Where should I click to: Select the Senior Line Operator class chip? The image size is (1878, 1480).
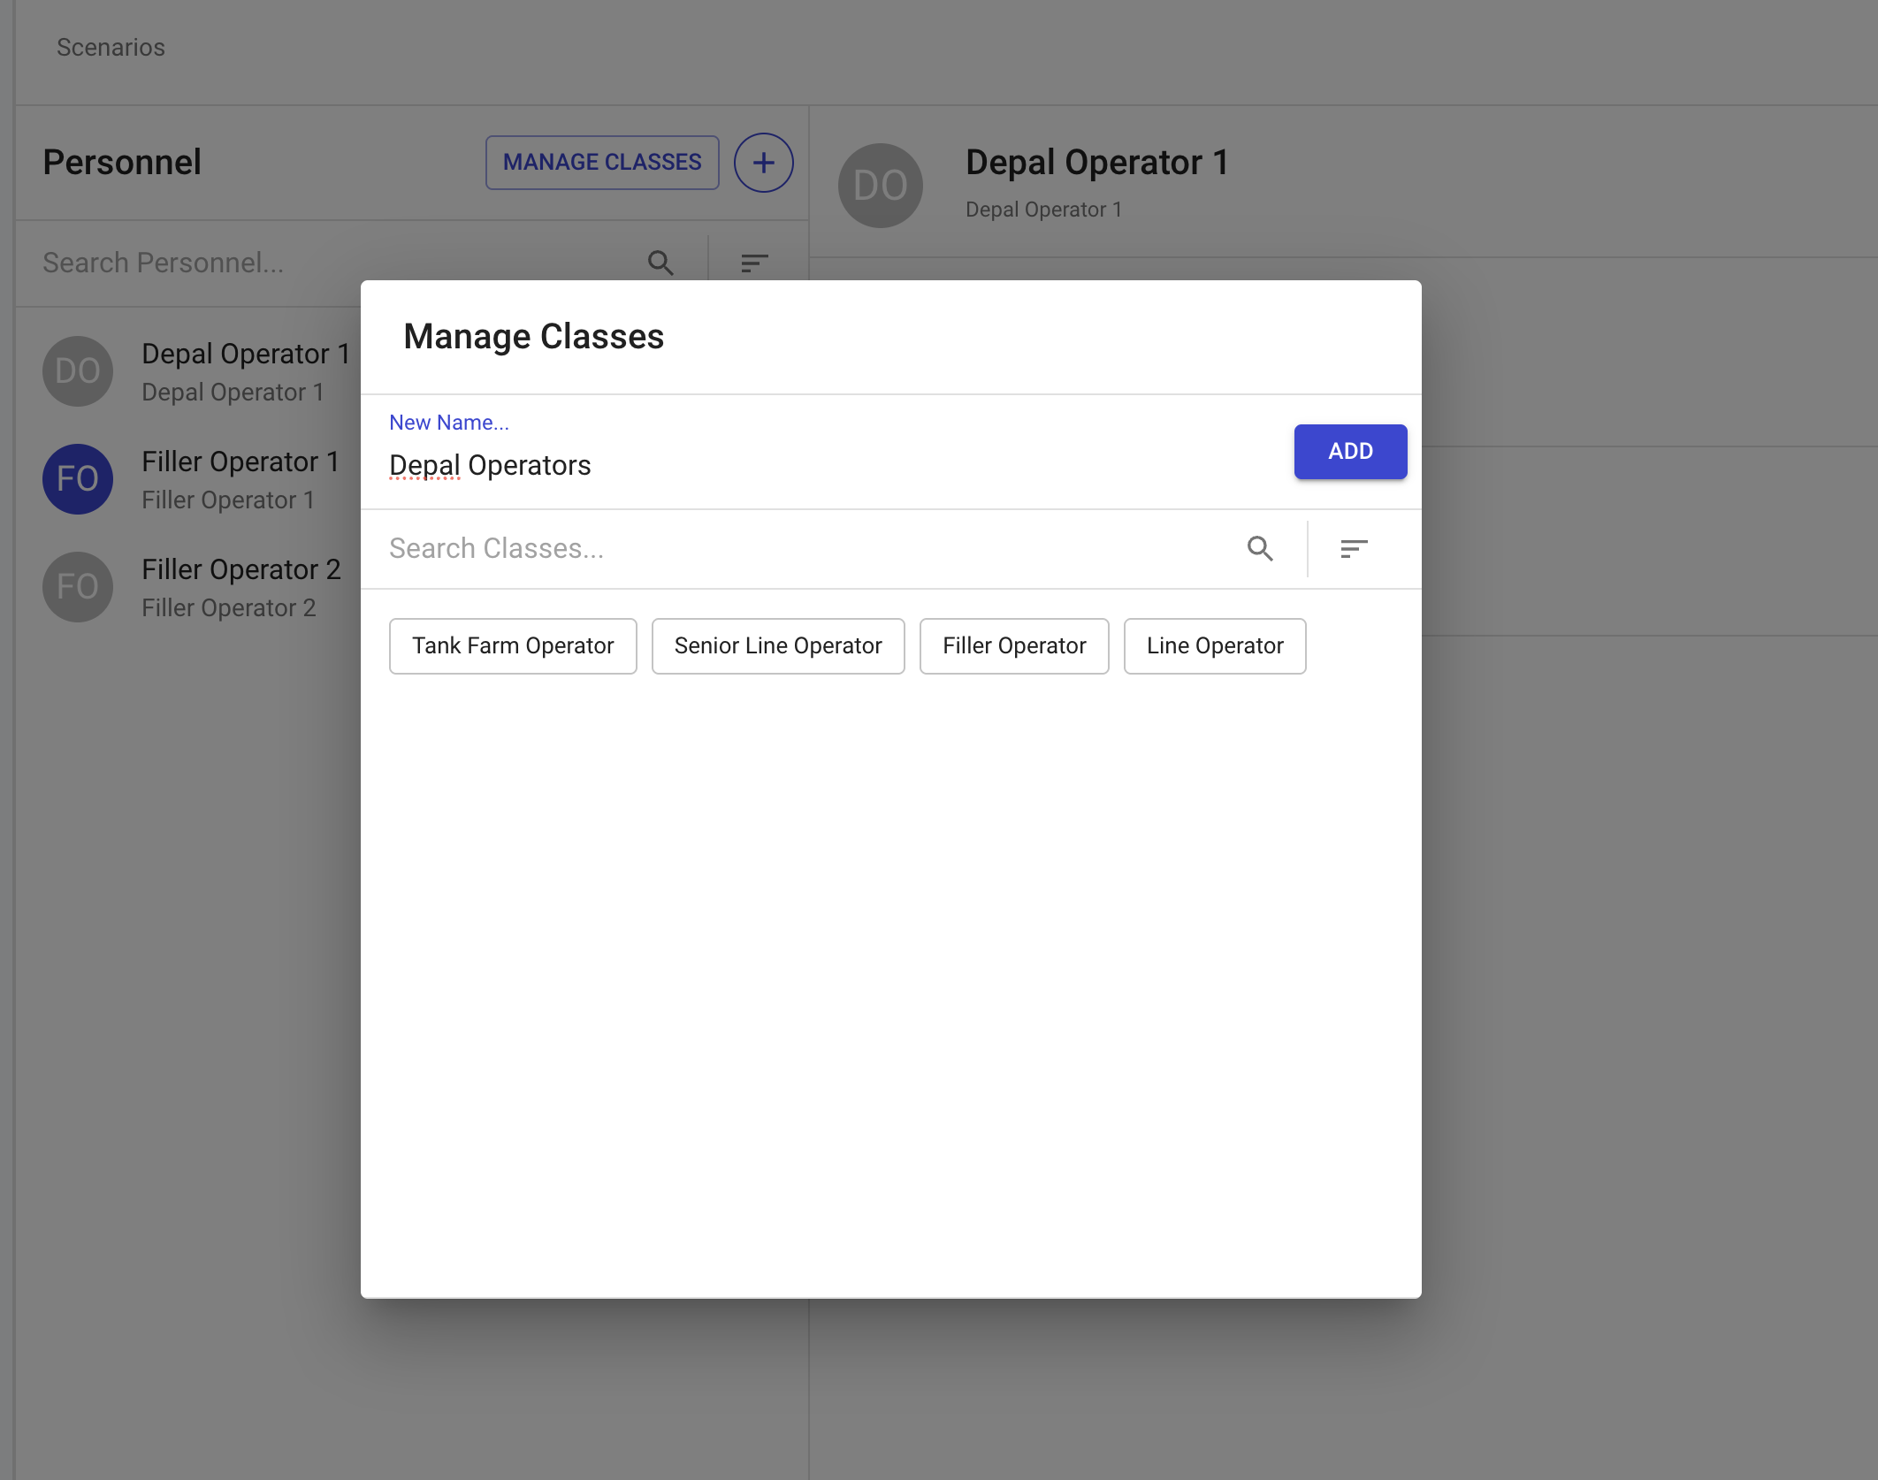click(777, 646)
